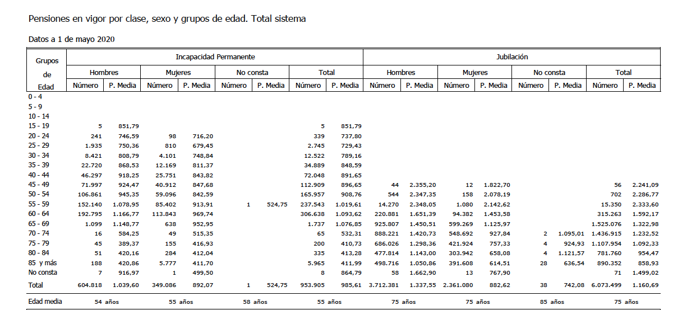Click the '60 - 64' age group label
The height and width of the screenshot is (310, 687).
coord(38,214)
